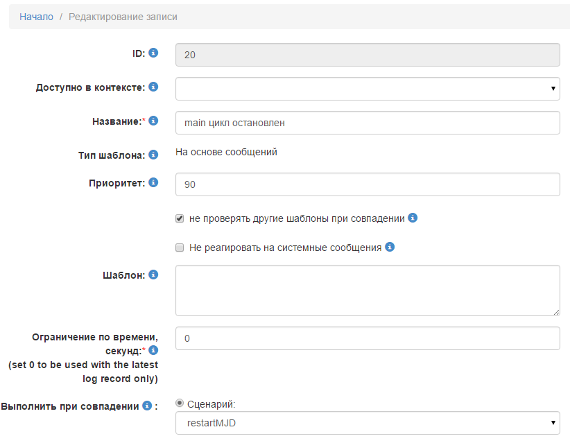Click the info icon next to Шаблон

coord(153,275)
